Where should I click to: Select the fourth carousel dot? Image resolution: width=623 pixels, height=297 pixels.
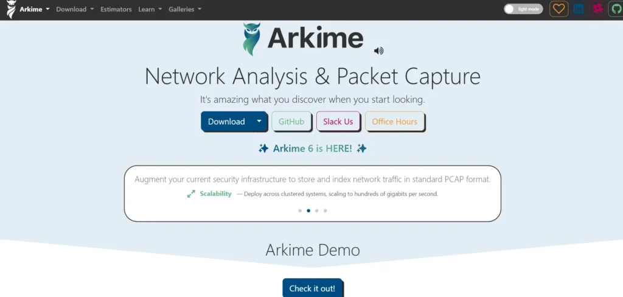pos(325,211)
